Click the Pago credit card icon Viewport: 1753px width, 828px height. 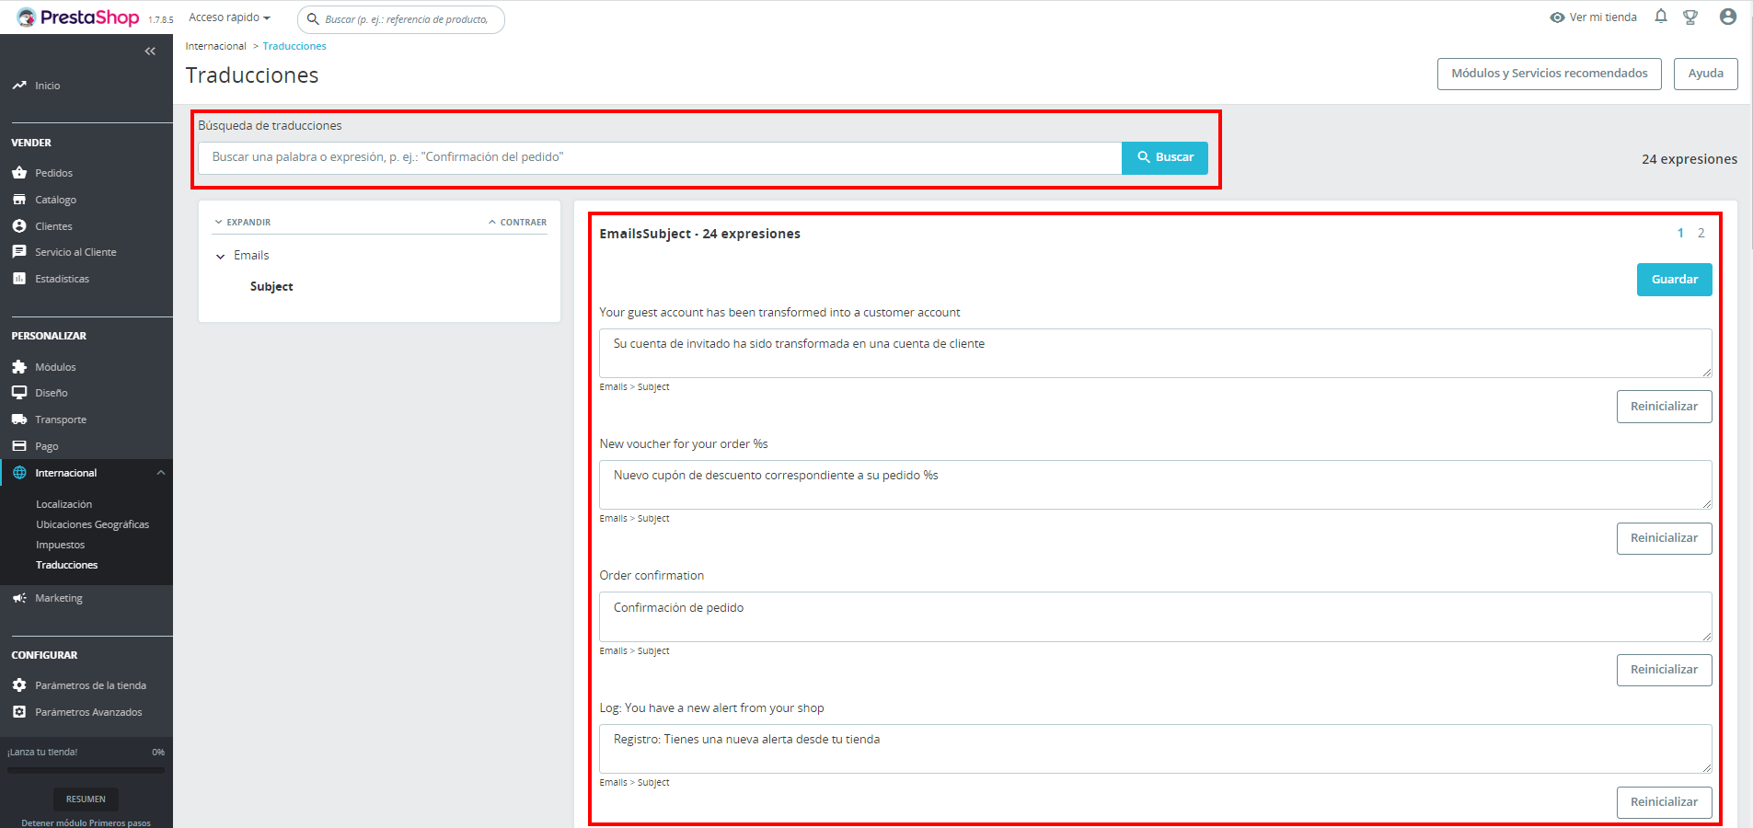click(19, 446)
